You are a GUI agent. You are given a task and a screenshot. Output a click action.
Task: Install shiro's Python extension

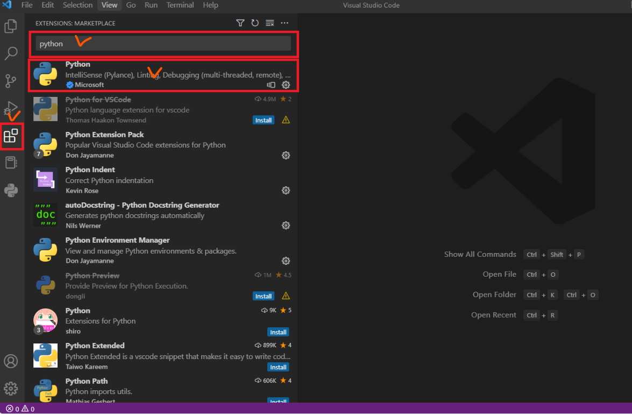click(278, 332)
